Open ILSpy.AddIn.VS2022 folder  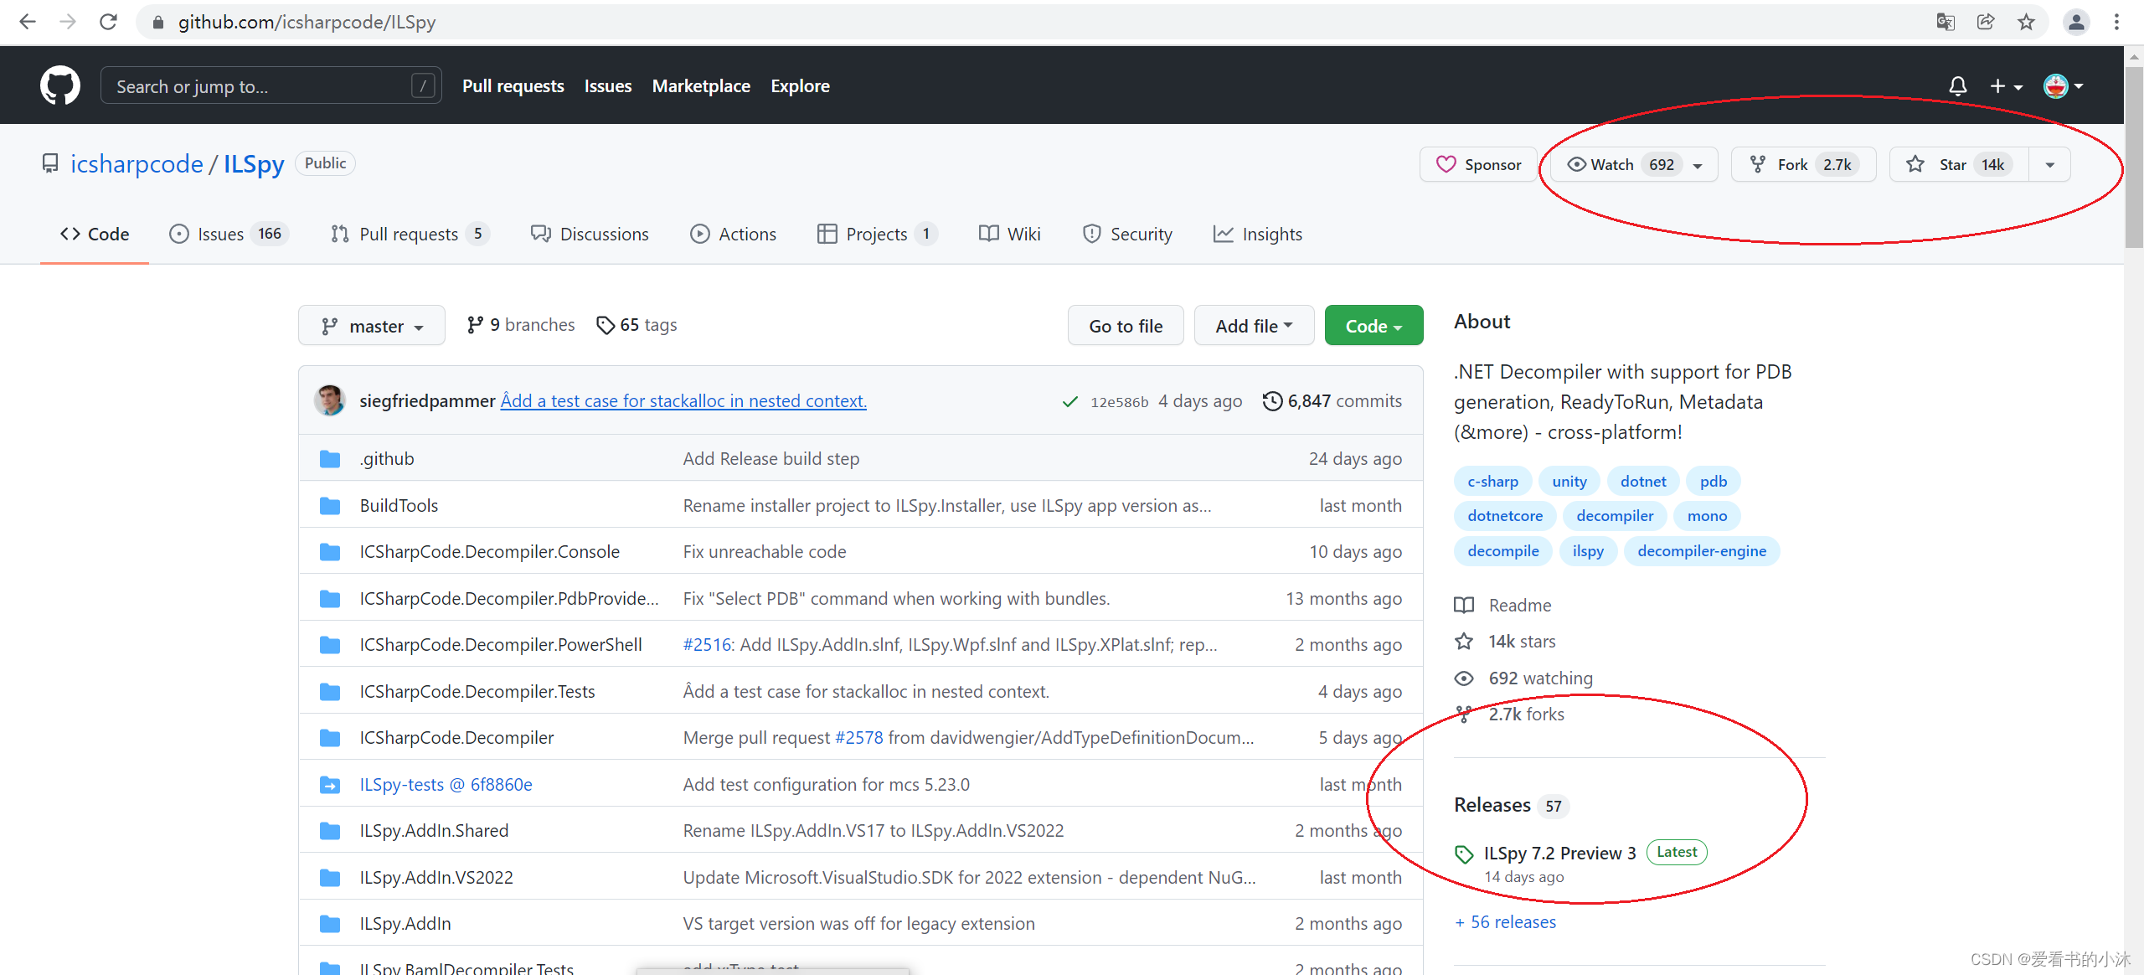point(436,878)
